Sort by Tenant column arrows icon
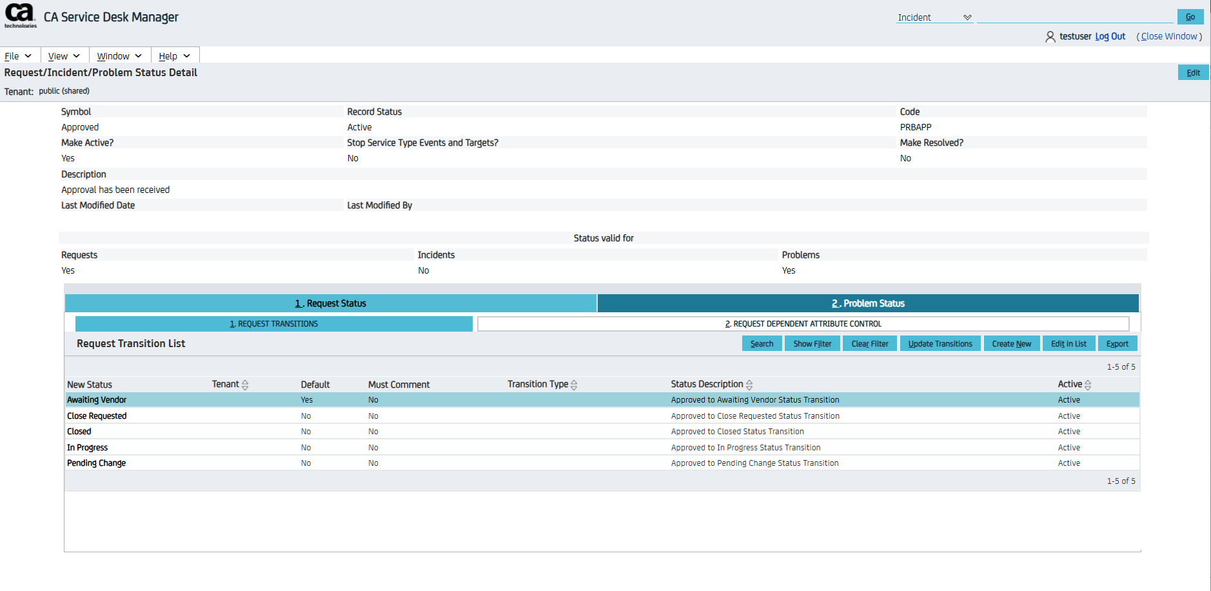The image size is (1211, 591). (245, 385)
